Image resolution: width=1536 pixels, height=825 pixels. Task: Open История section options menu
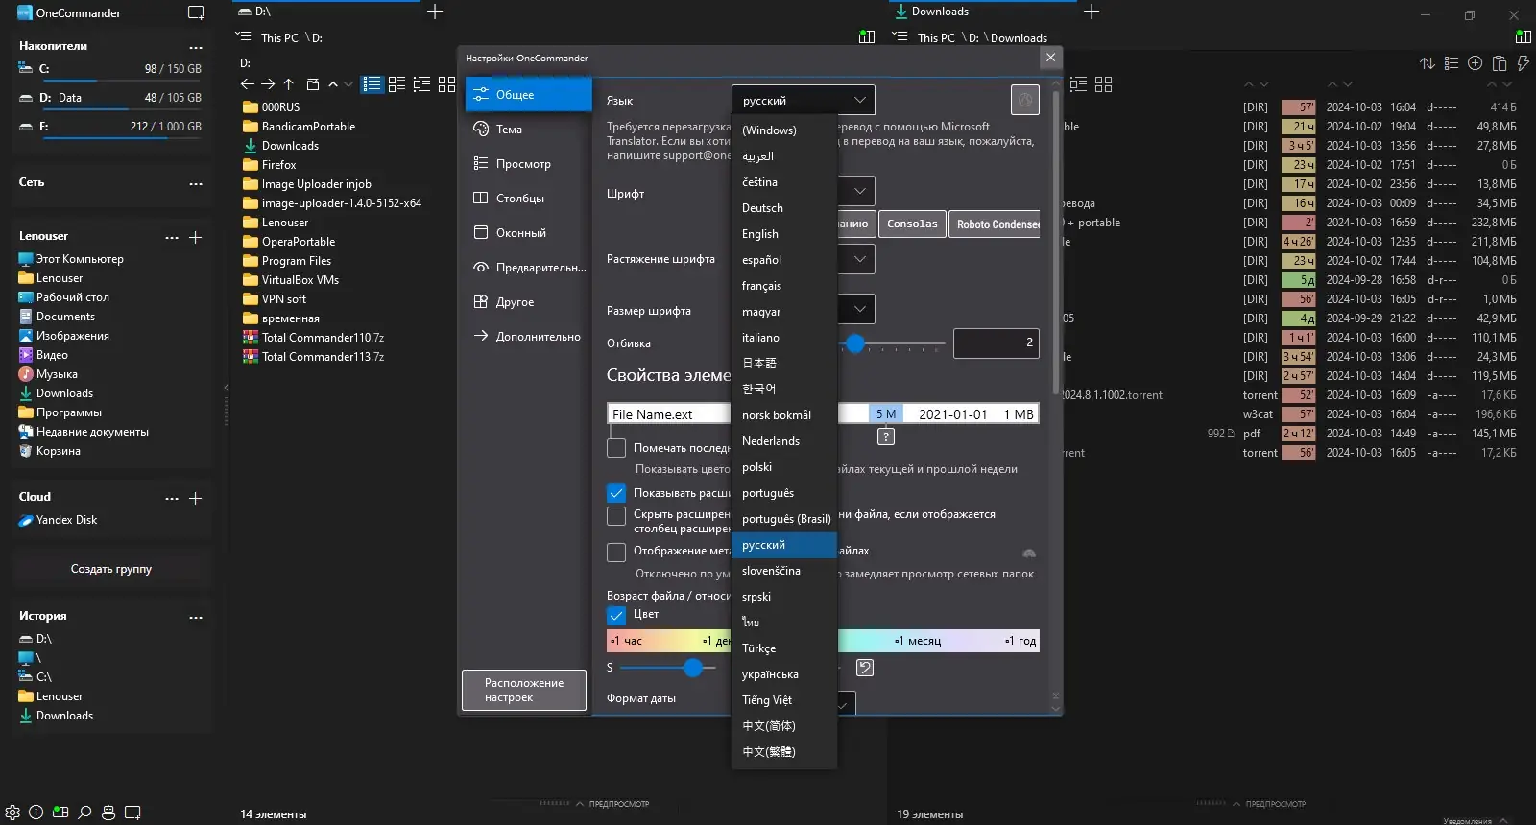pyautogui.click(x=196, y=617)
